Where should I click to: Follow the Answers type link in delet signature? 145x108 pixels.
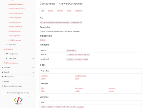[80, 107]
